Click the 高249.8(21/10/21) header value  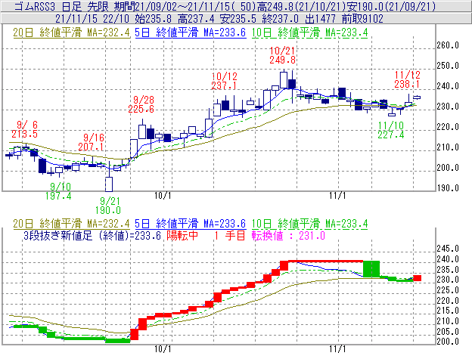[301, 6]
